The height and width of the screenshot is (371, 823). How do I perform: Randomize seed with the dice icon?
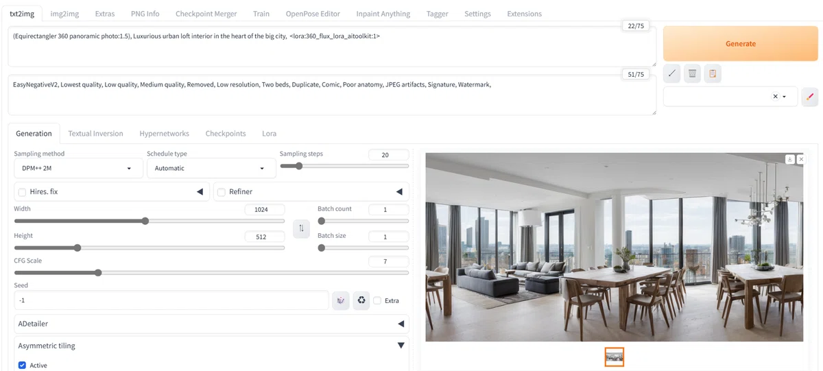click(x=340, y=300)
